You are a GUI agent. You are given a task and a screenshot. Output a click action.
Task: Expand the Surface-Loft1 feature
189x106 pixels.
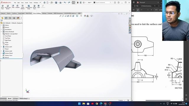point(1,47)
